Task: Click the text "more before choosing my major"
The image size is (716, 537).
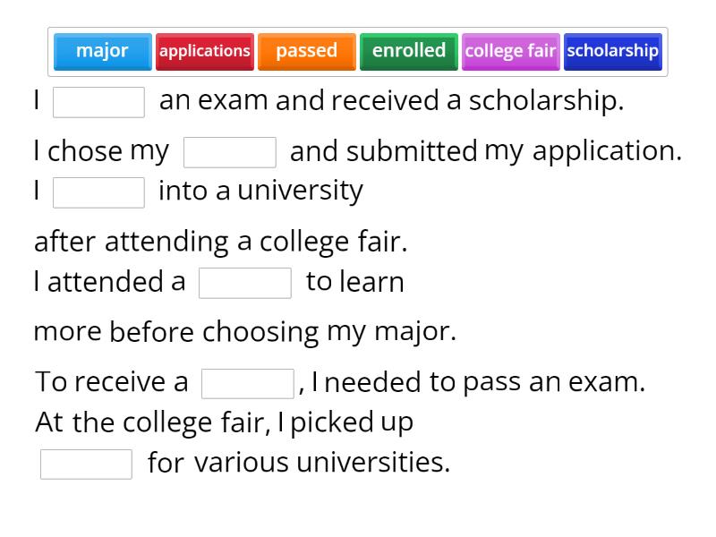Action: pyautogui.click(x=246, y=330)
